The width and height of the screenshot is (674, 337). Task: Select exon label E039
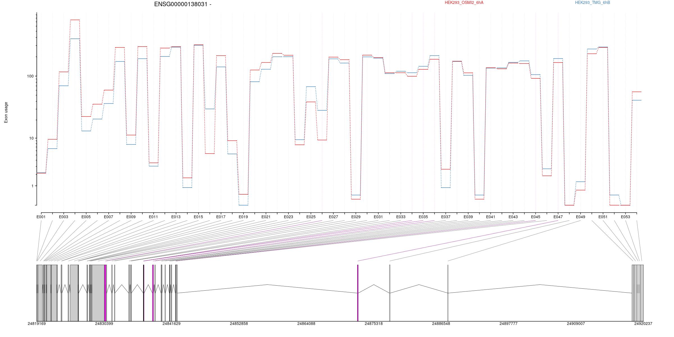468,217
